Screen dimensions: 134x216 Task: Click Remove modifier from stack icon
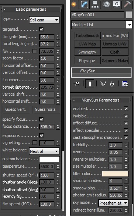pos(112,83)
